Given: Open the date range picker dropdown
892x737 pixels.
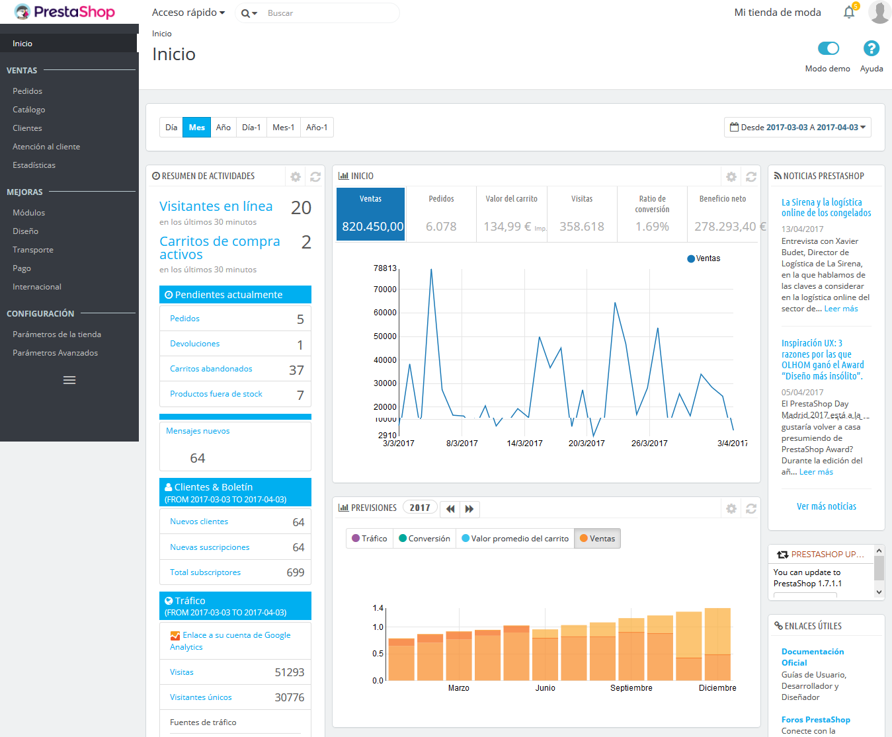Looking at the screenshot, I should tap(797, 128).
